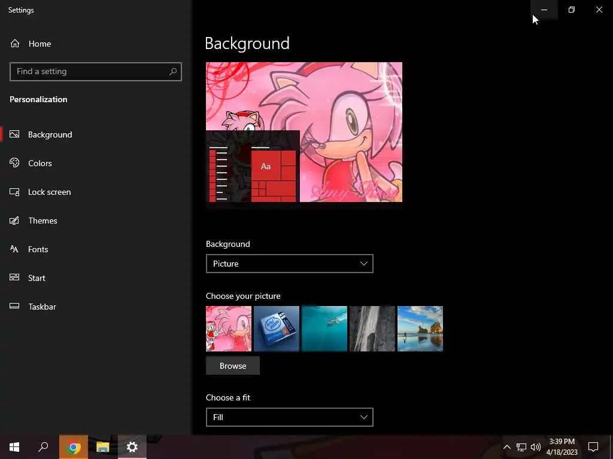Open Lock screen icon in sidebar
613x459 pixels.
[14, 192]
